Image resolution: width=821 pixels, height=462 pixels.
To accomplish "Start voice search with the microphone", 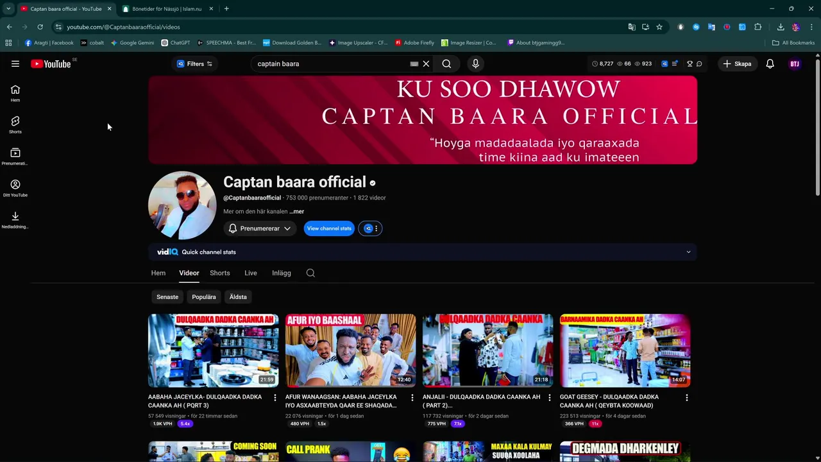I will pos(475,64).
